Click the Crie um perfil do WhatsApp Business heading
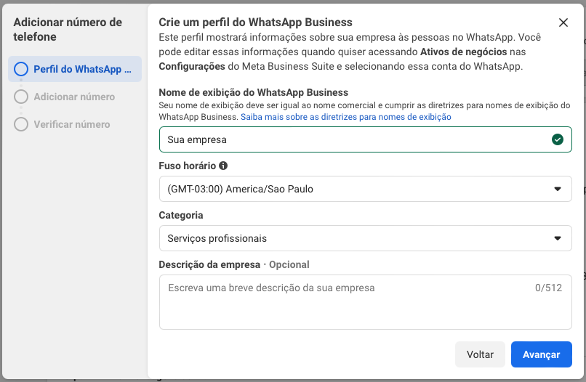 click(x=255, y=23)
